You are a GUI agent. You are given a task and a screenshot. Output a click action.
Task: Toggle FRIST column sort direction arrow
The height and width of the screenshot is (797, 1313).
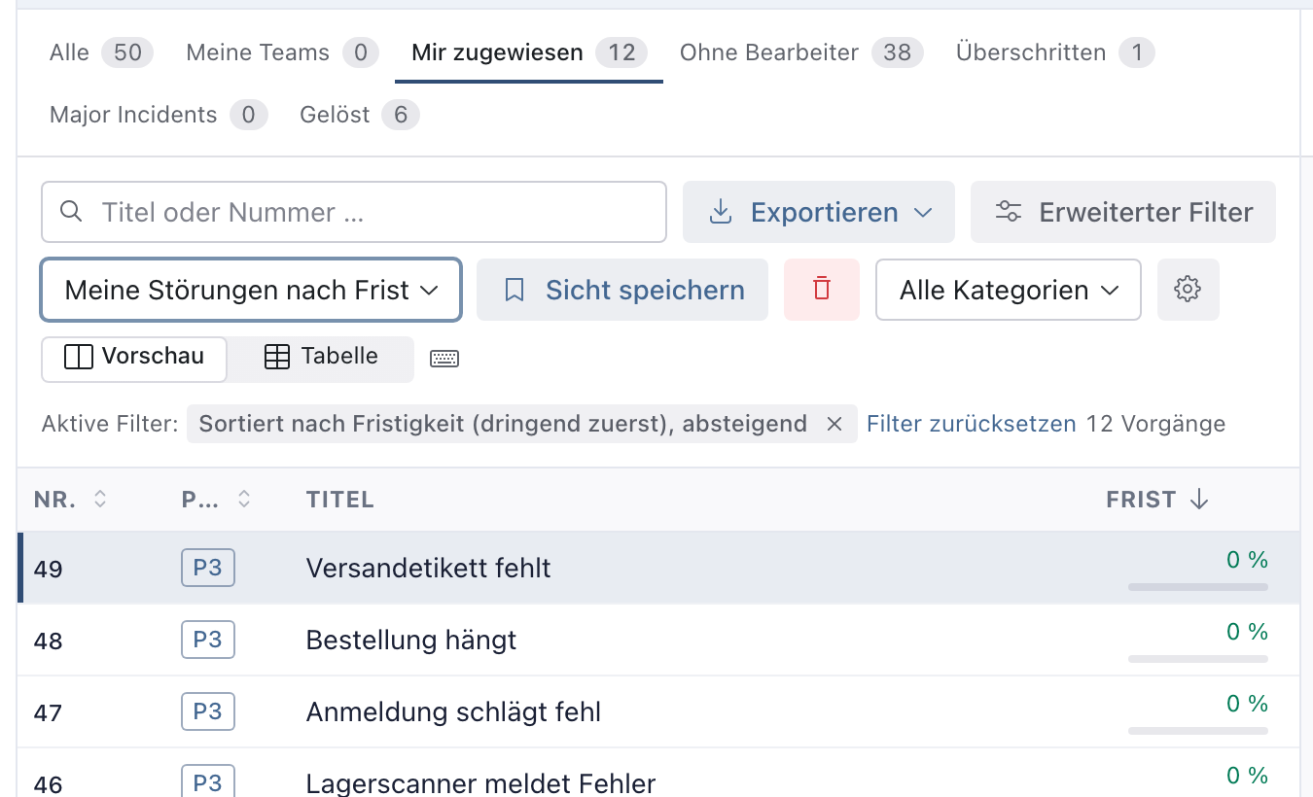(1199, 500)
